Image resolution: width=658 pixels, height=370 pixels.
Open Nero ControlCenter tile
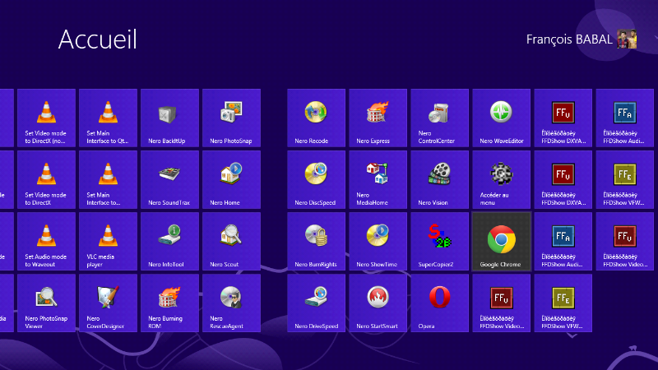click(439, 118)
